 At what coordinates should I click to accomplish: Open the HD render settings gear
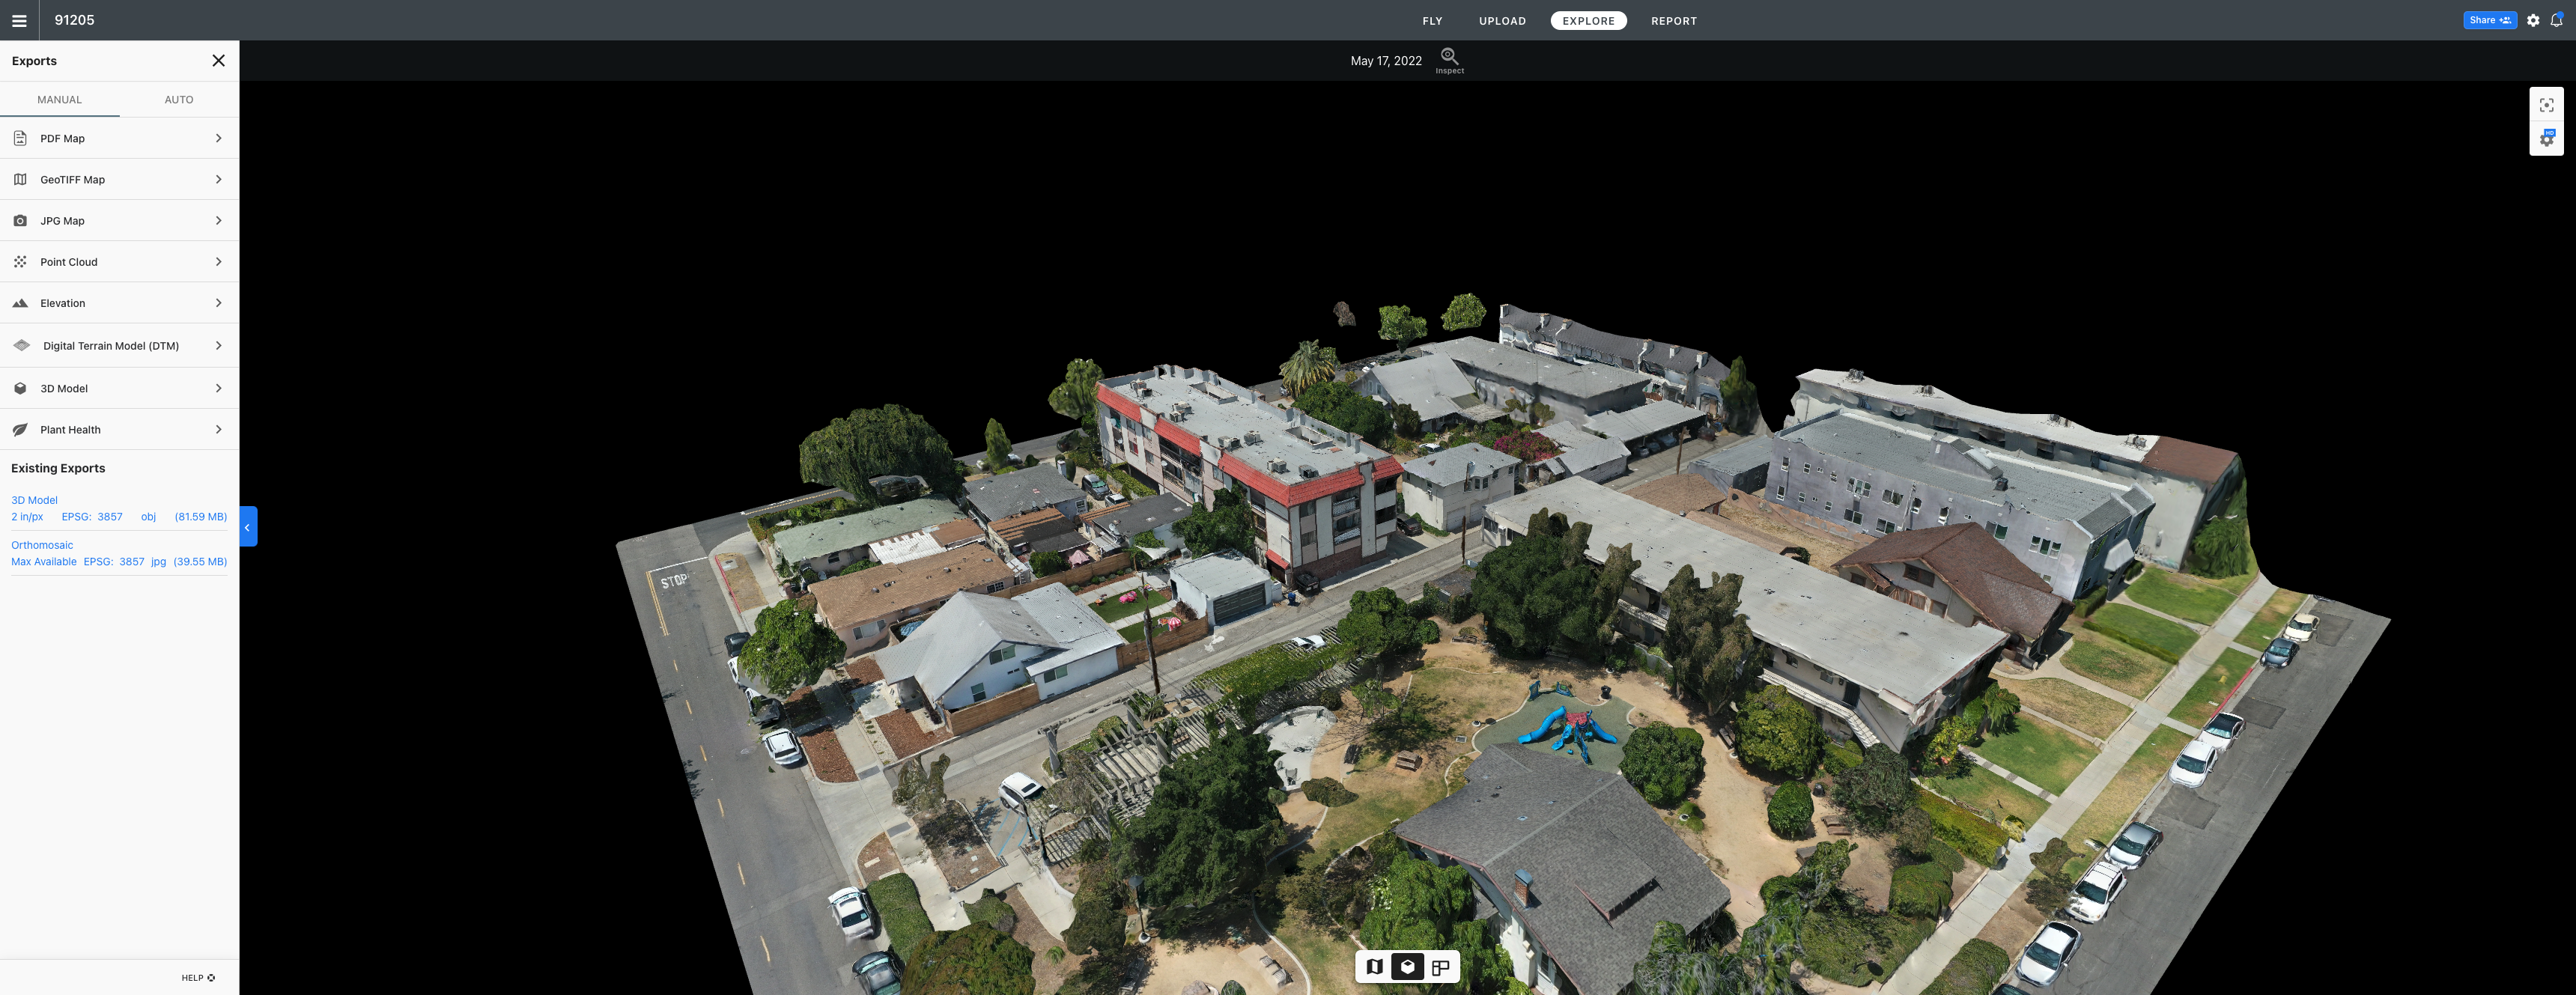pyautogui.click(x=2546, y=138)
